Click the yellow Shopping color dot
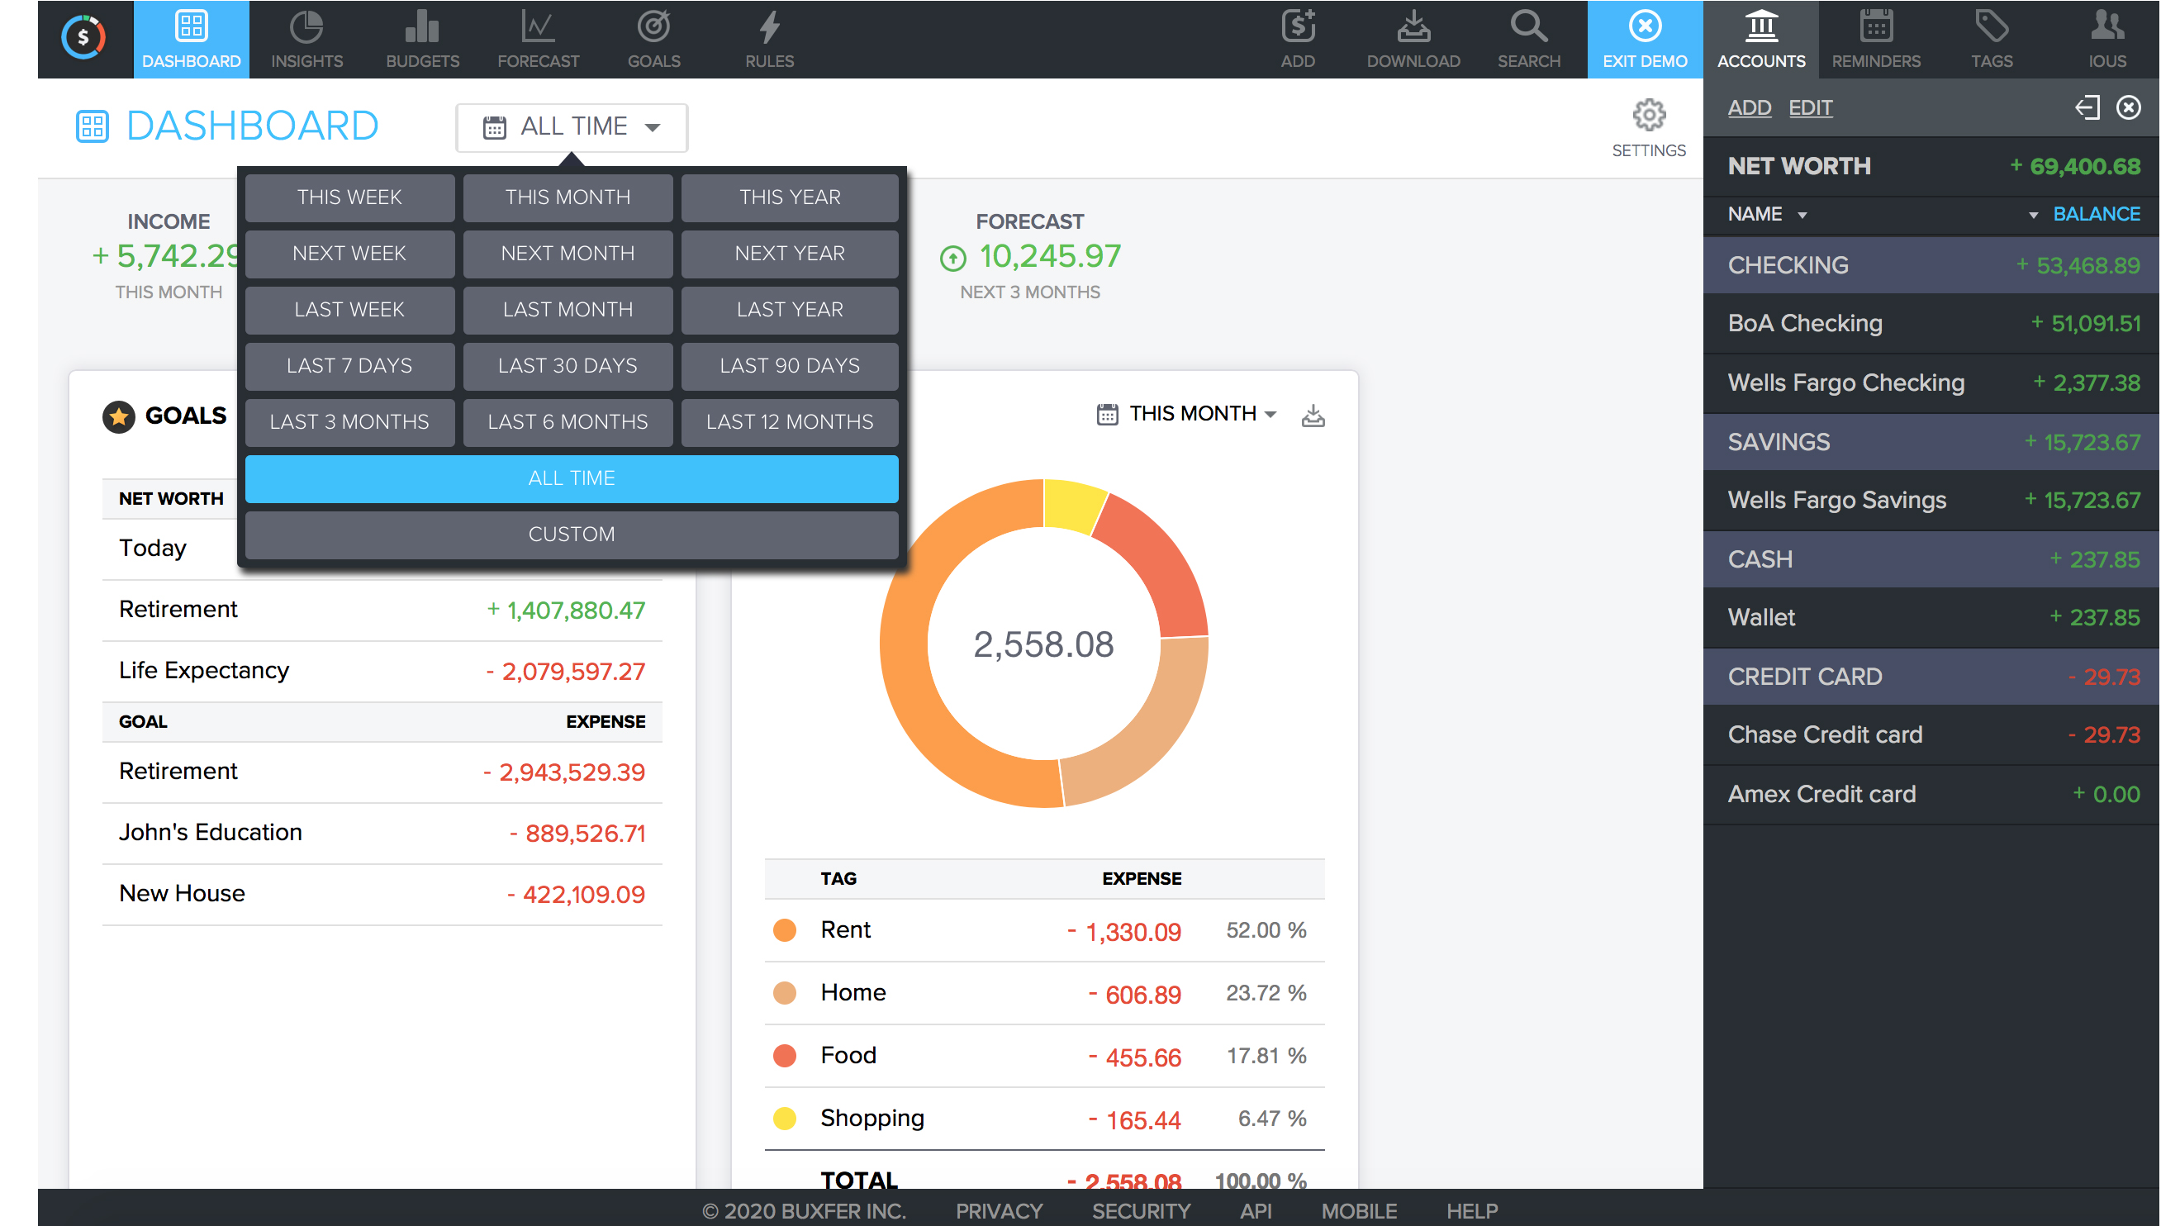The image size is (2180, 1226). click(x=785, y=1119)
